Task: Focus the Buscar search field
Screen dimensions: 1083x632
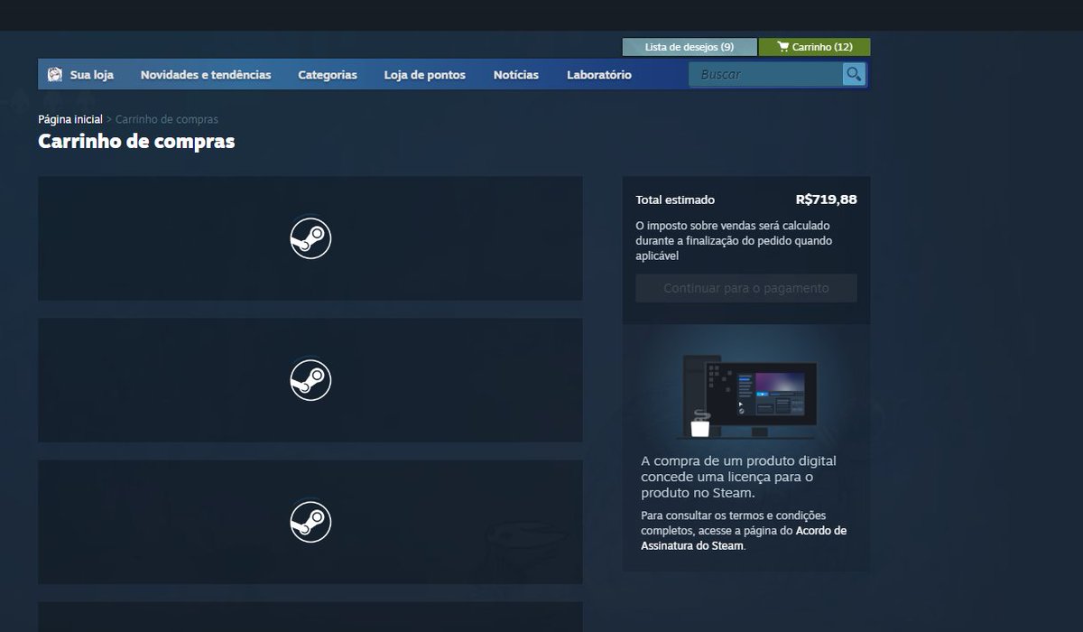Action: tap(766, 74)
